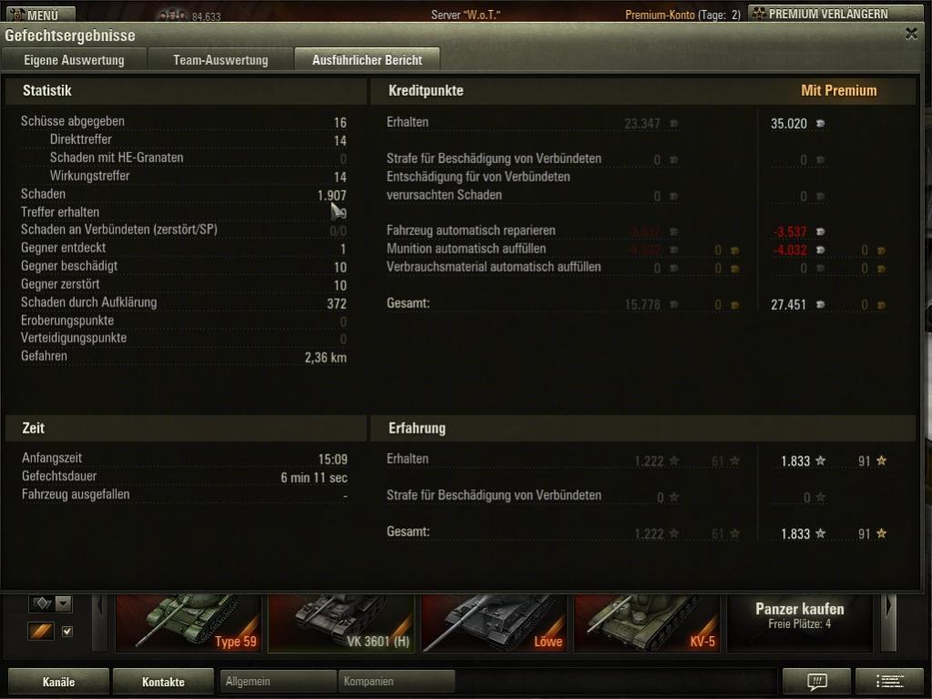Move the tank carousel to the right
The width and height of the screenshot is (932, 699).
[x=890, y=622]
